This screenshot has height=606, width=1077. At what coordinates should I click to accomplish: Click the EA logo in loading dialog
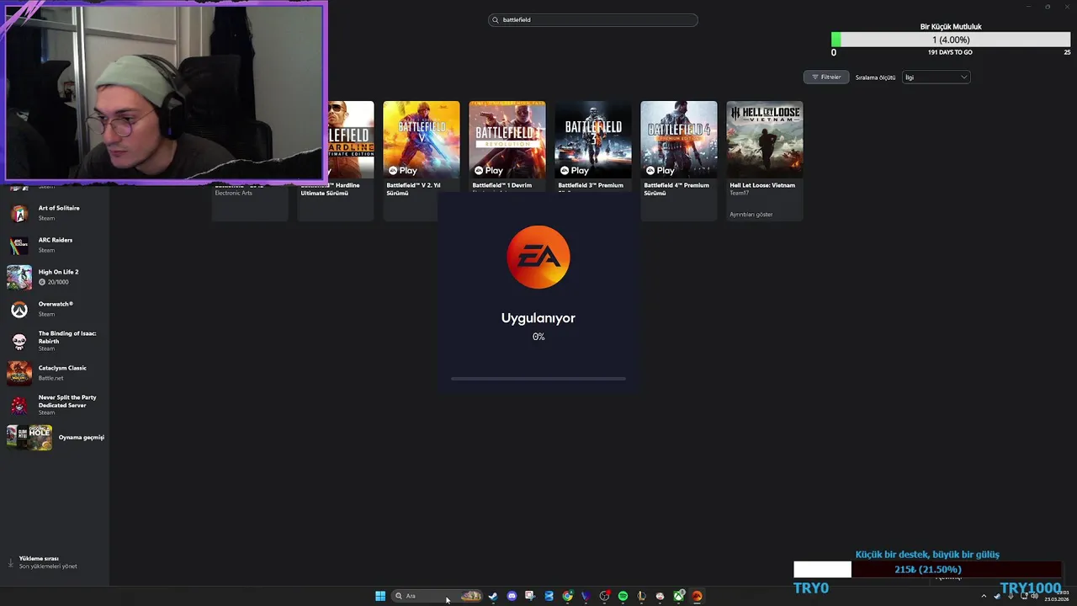[x=538, y=257]
